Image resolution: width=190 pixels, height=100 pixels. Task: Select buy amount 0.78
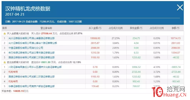pos(95,67)
